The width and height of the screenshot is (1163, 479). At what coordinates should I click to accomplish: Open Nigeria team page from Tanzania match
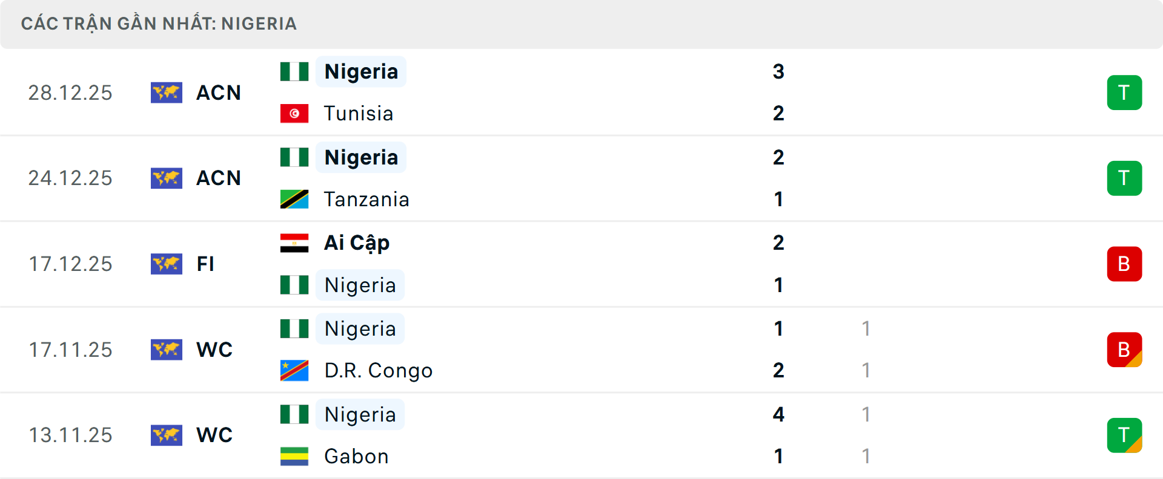(361, 157)
